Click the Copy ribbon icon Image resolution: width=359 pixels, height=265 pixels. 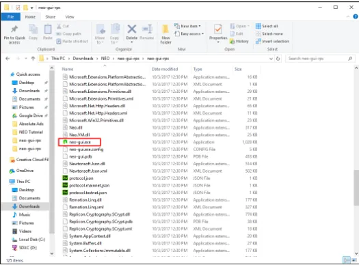coord(34,29)
